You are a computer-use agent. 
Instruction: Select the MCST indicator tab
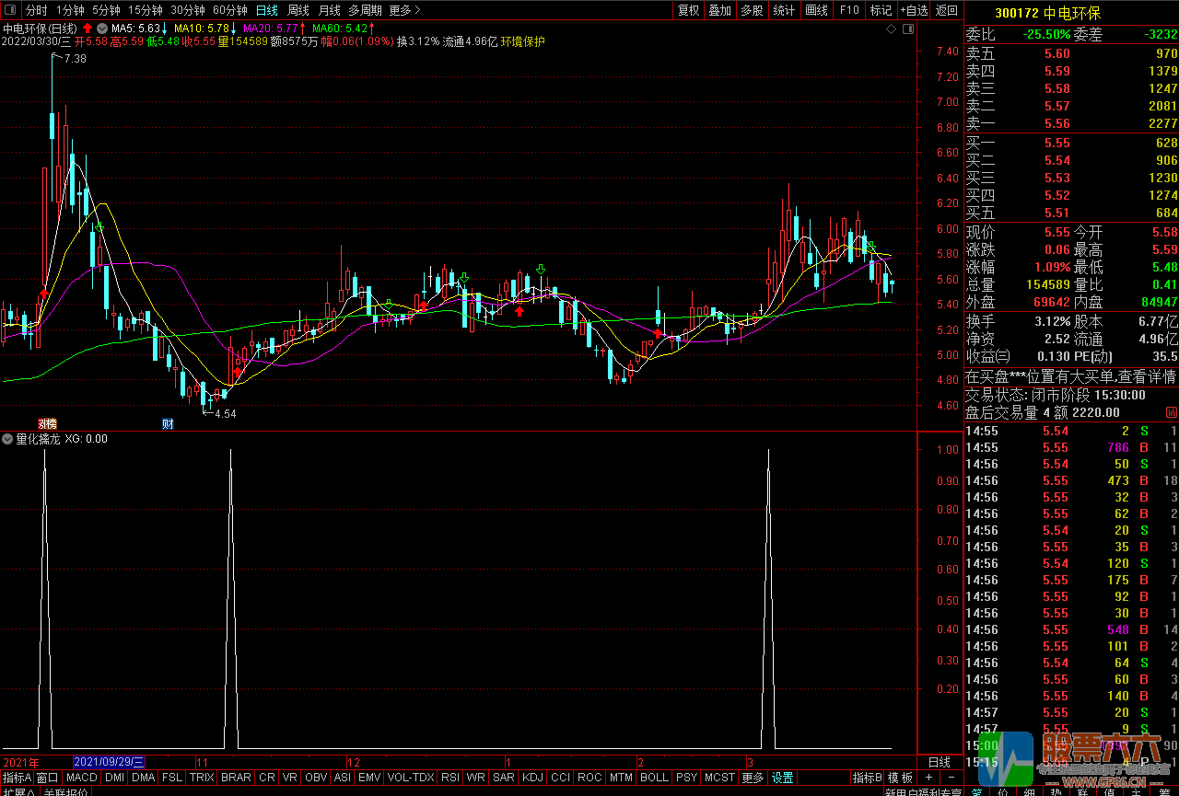coord(719,778)
